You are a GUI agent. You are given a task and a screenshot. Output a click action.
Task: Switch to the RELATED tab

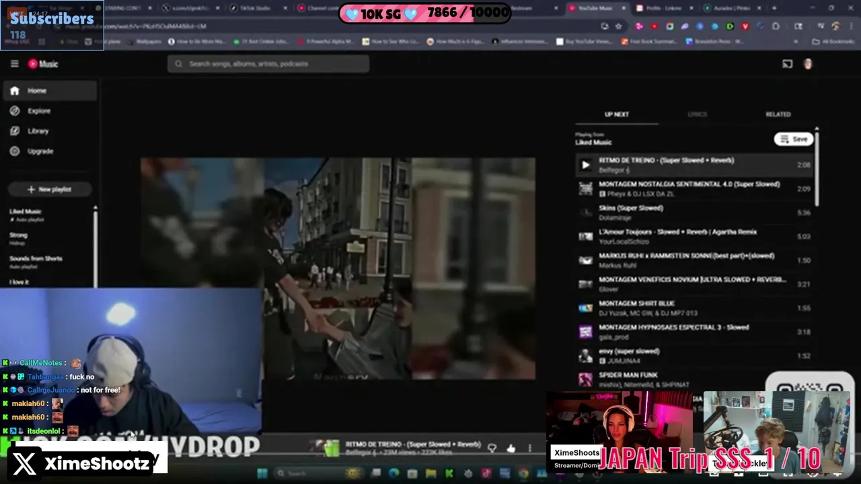point(778,114)
